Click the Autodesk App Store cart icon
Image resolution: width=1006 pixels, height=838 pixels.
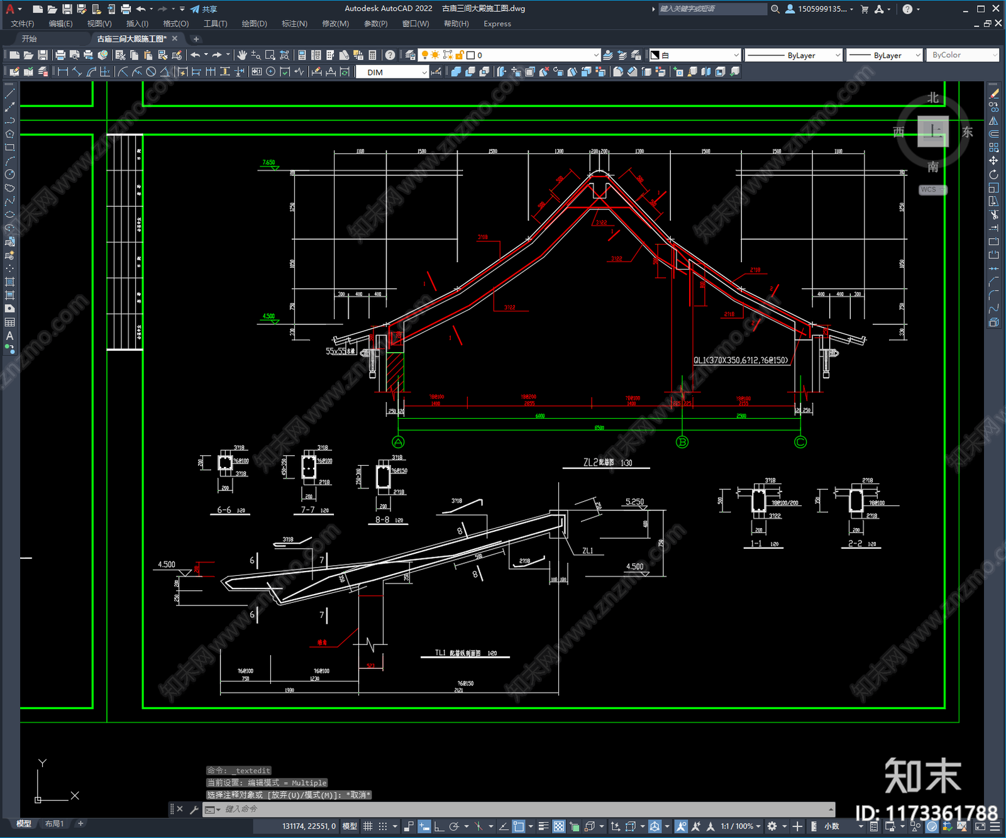click(x=865, y=9)
